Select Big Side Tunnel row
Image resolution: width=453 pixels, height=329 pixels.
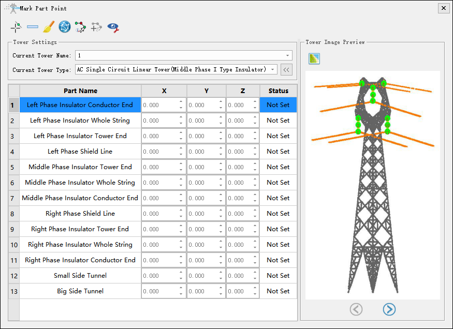pos(80,291)
